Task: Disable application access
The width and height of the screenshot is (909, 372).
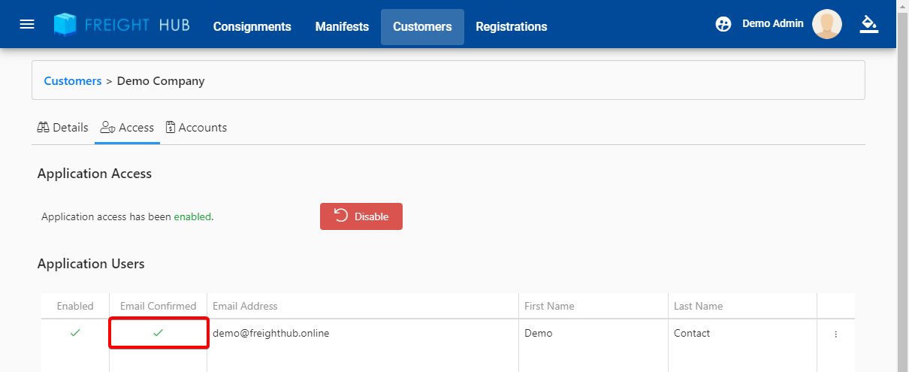Action: coord(361,216)
